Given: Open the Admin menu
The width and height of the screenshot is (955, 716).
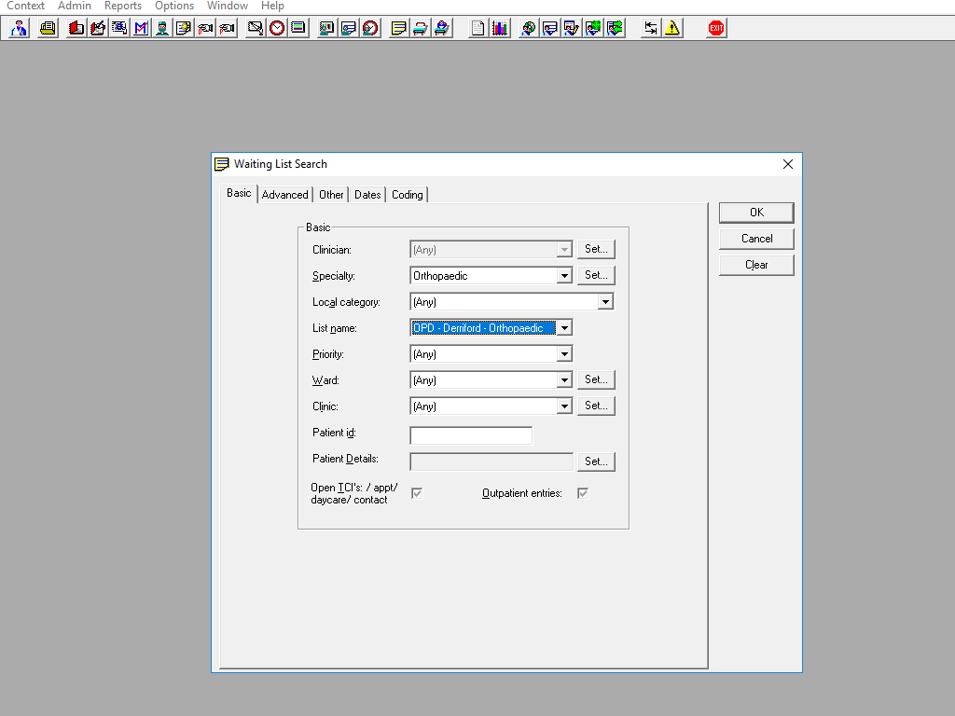Looking at the screenshot, I should pos(75,7).
